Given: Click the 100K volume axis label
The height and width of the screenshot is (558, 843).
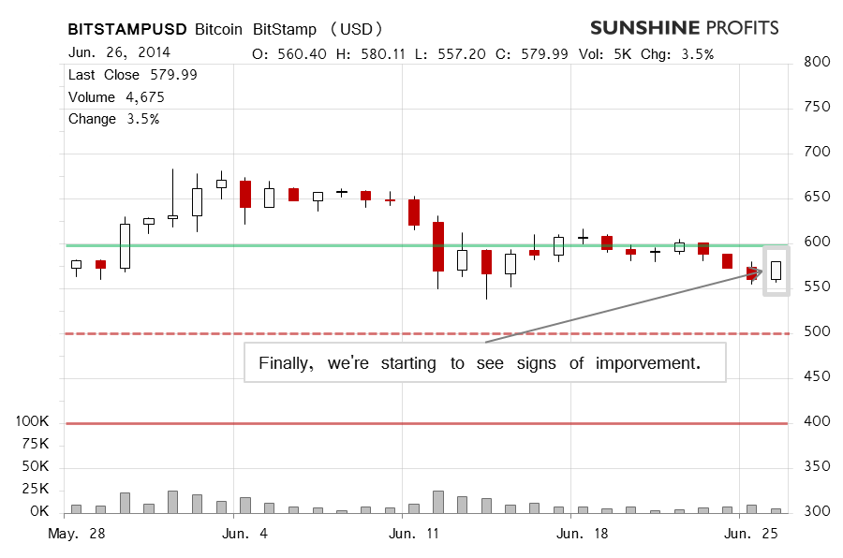Looking at the screenshot, I should 32,421.
